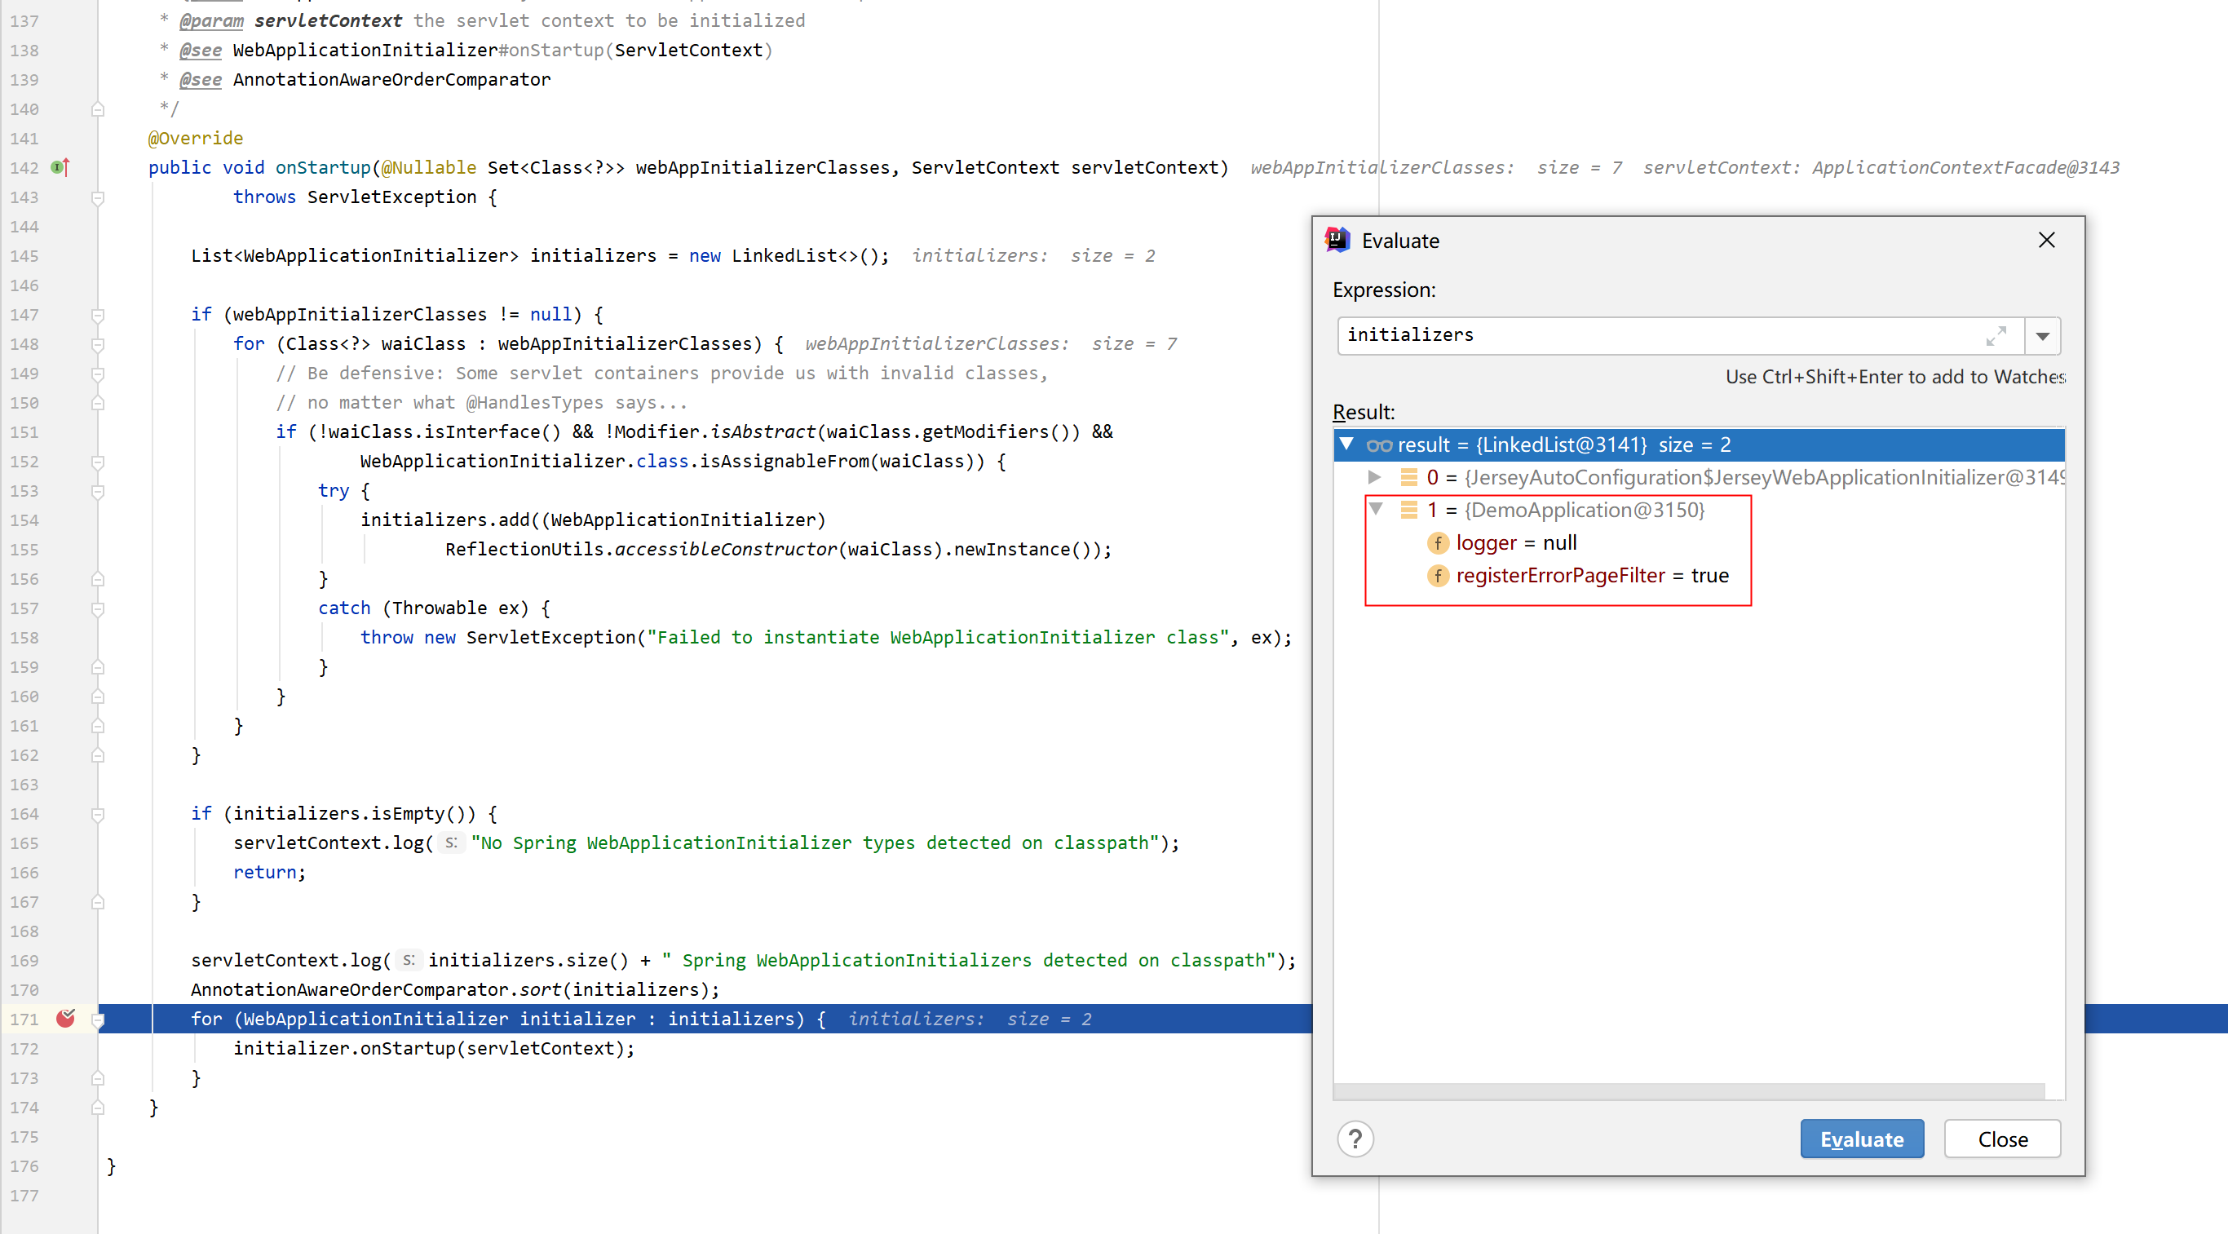Click the s: parameter hint on line 165
2228x1234 pixels.
click(x=451, y=843)
